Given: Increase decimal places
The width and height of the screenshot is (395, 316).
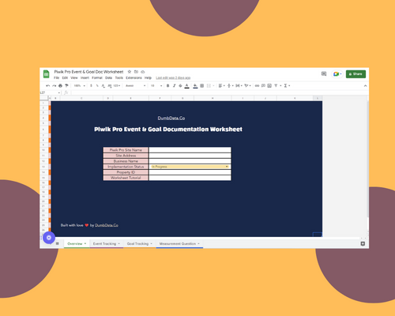Looking at the screenshot, I should click(x=110, y=85).
